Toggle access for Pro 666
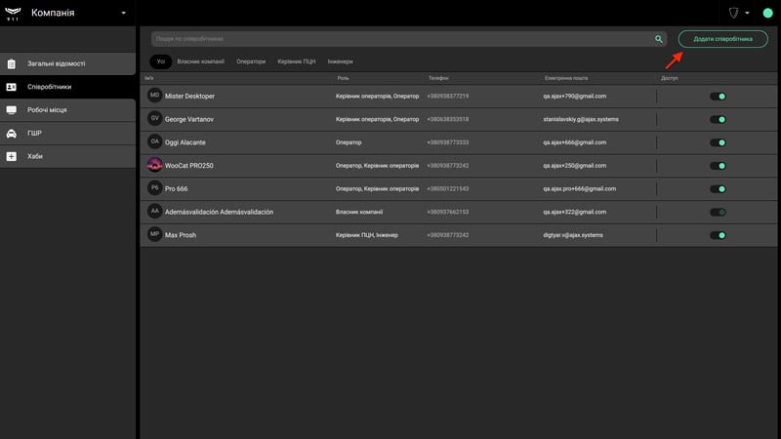781x439 pixels. tap(718, 188)
